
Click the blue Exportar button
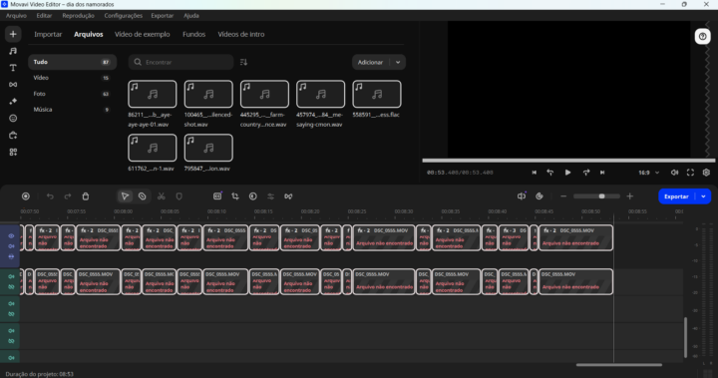coord(677,196)
